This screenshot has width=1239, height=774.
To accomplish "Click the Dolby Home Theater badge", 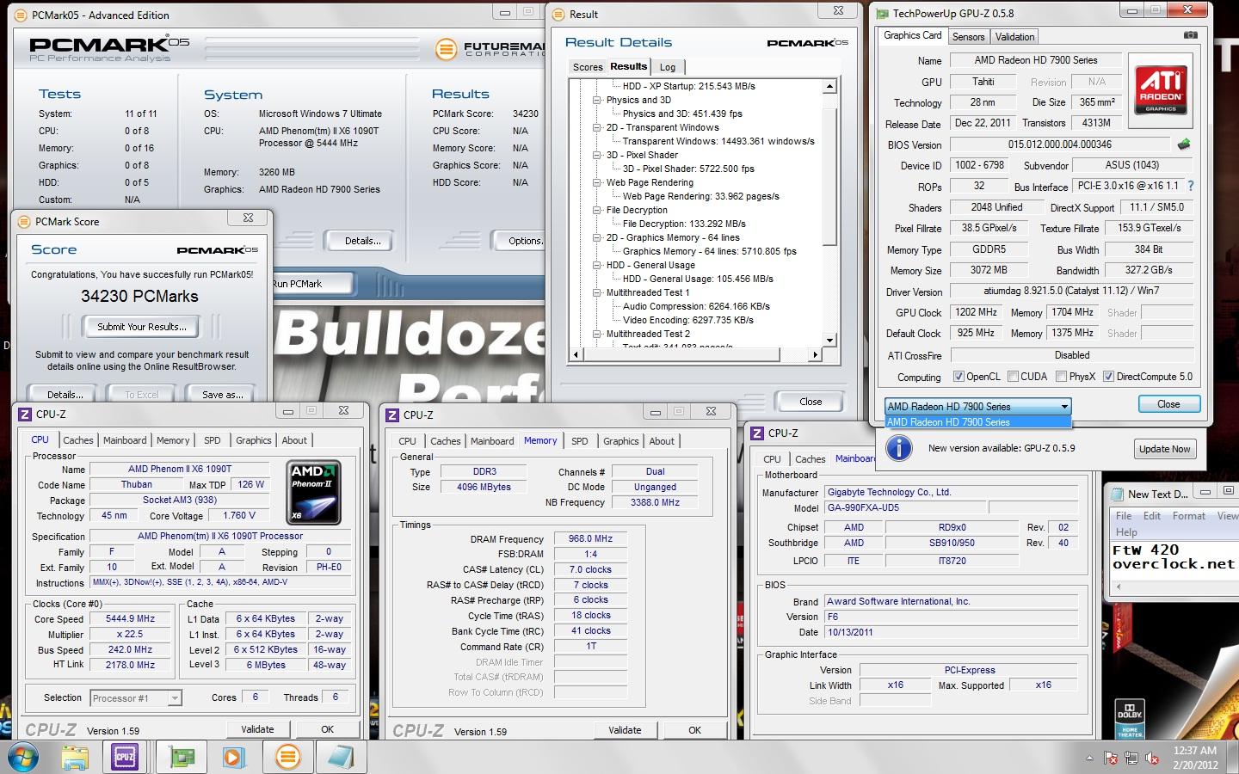I will coord(1130,720).
